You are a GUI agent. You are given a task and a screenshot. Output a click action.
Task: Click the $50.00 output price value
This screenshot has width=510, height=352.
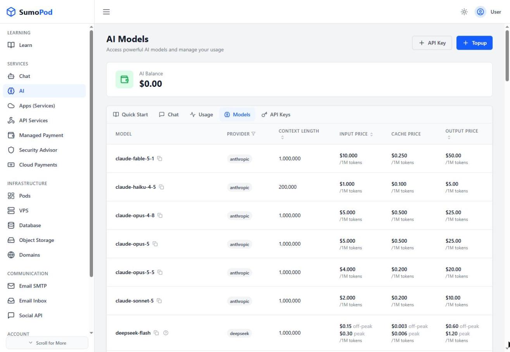[x=453, y=155]
